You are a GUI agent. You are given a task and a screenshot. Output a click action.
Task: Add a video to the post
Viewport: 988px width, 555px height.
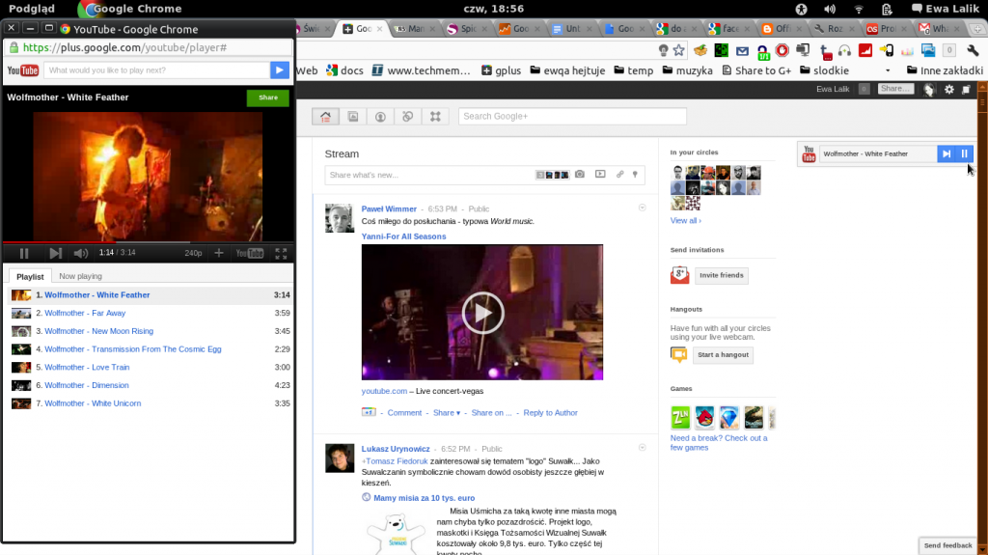click(x=600, y=174)
